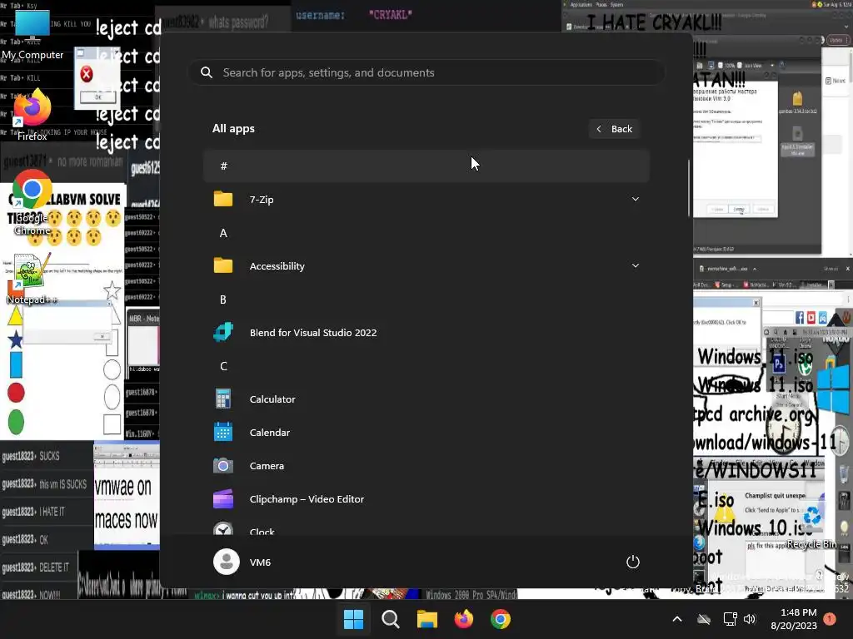Click the Back button in All apps
The width and height of the screenshot is (853, 639).
coord(614,129)
